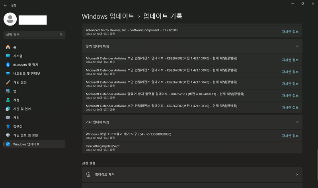Click the 관련 설정 heading

pos(89,163)
